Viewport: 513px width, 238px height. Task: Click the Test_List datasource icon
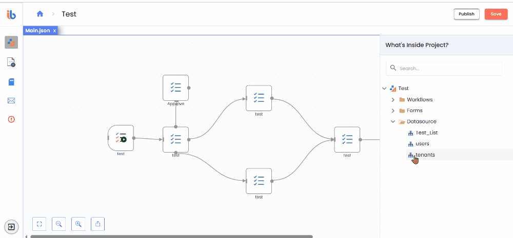click(x=411, y=133)
